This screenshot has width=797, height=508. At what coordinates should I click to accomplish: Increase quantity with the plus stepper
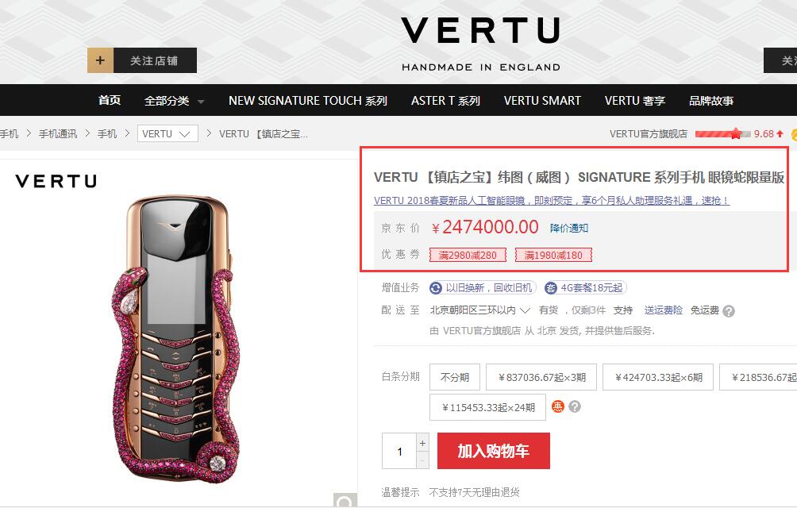(x=422, y=443)
